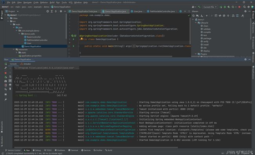Open Maven build tool settings wrench
This screenshot has height=155, width=255.
pos(242,16)
